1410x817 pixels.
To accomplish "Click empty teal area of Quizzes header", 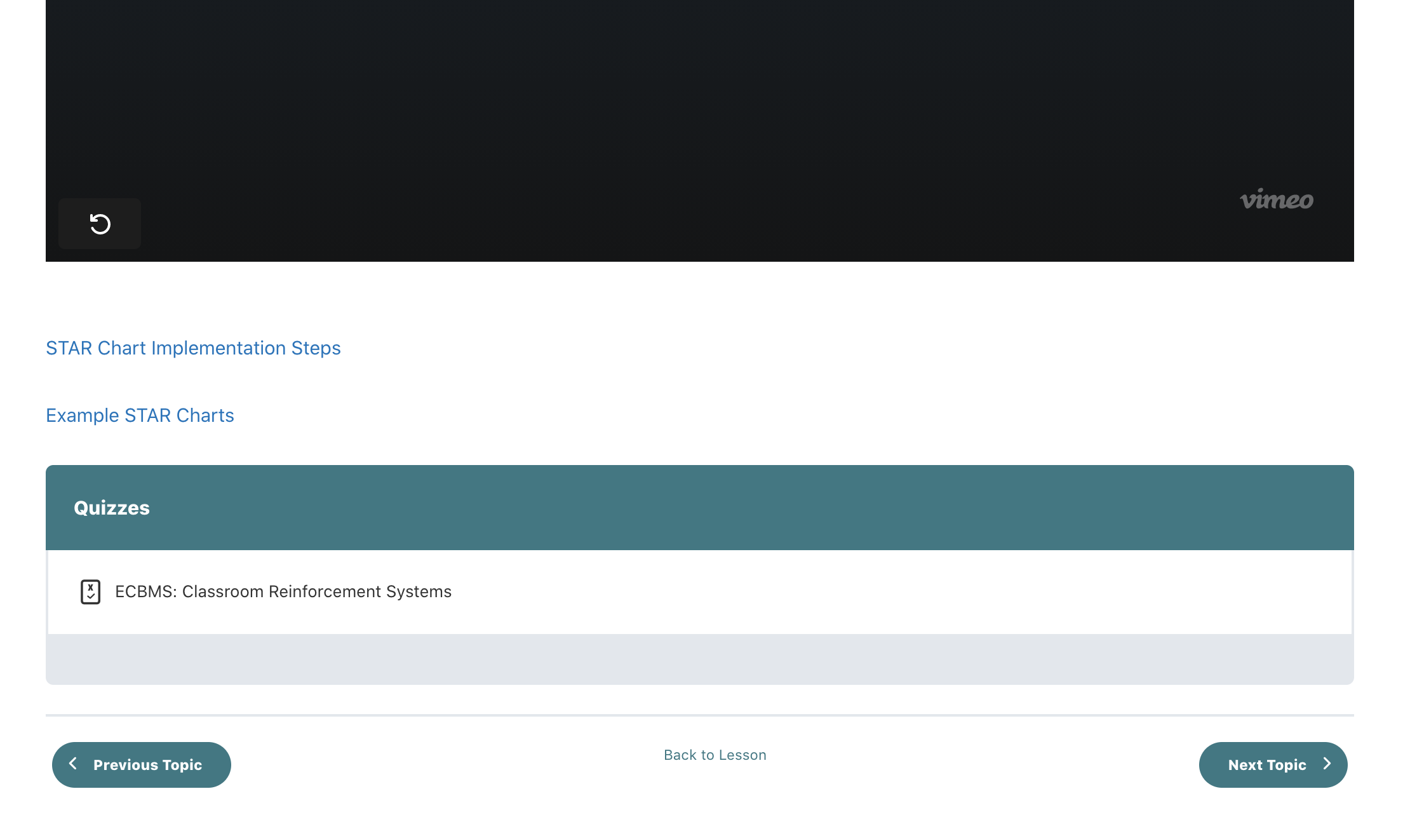I will 762,508.
